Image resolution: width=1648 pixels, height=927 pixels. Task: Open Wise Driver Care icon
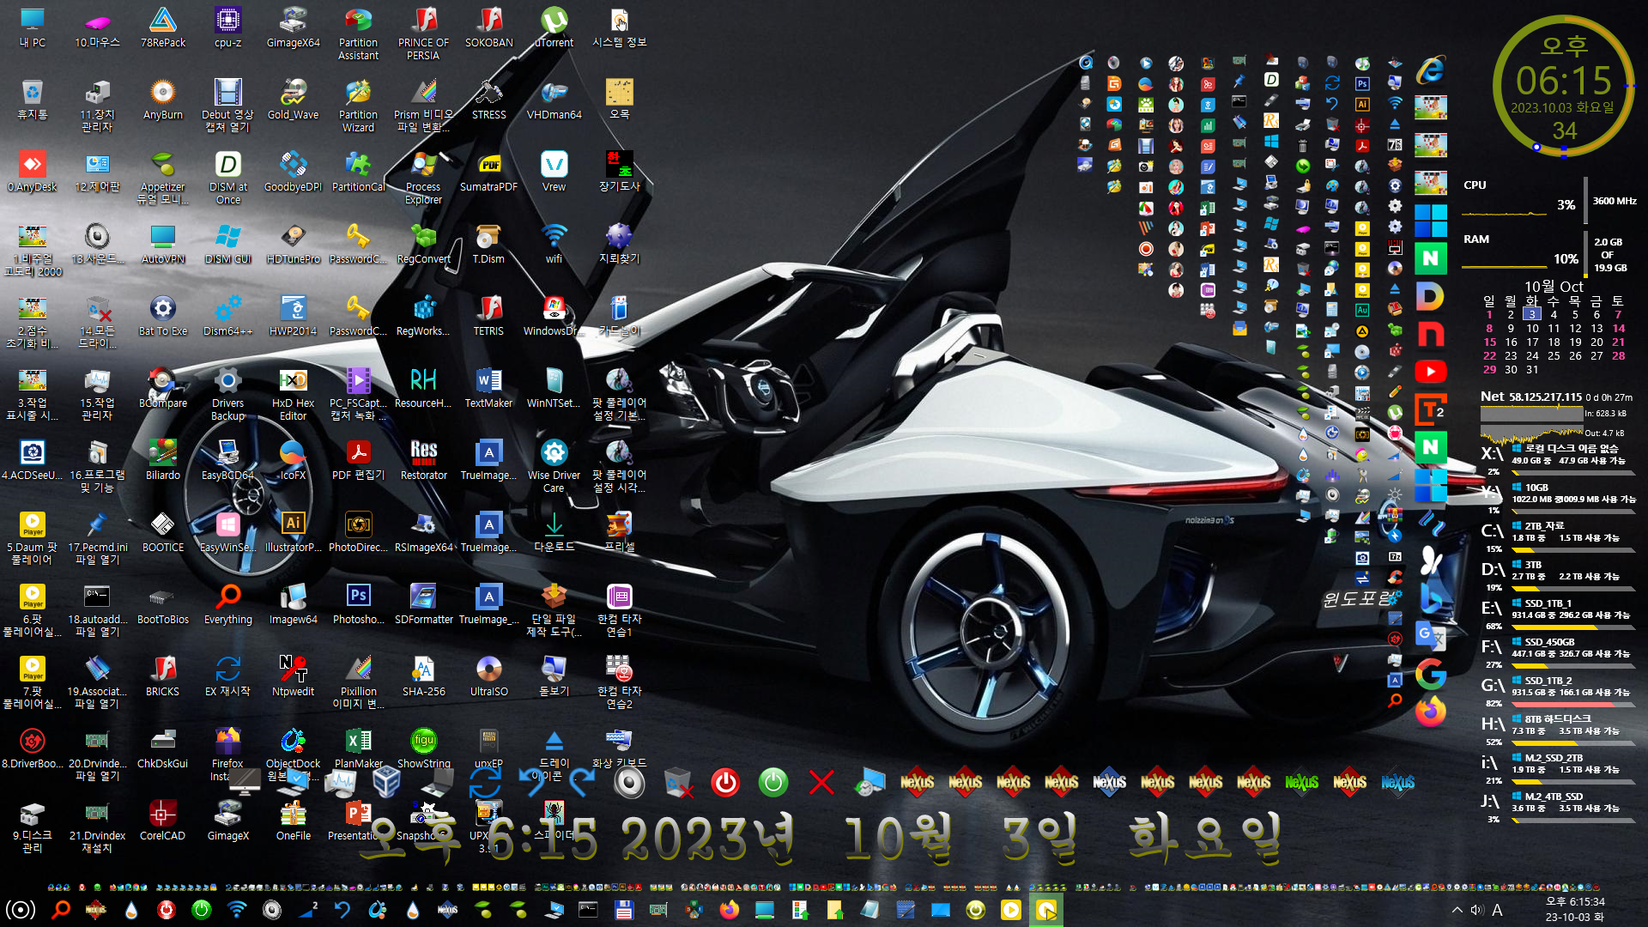tap(554, 466)
